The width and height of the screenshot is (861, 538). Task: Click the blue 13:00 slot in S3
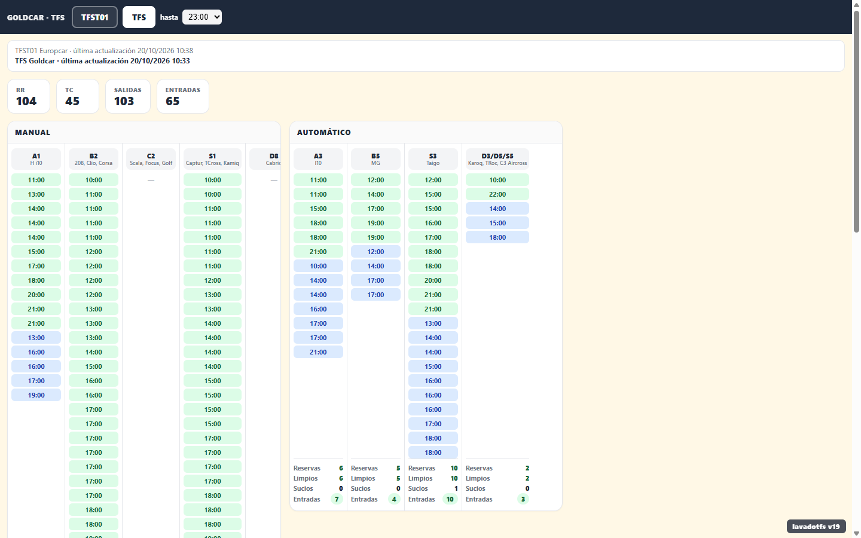pos(433,323)
